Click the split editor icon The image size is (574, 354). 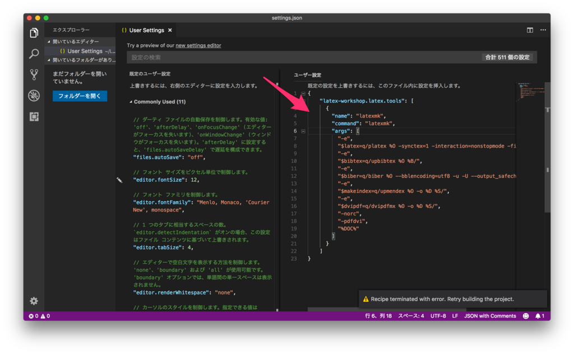[530, 30]
